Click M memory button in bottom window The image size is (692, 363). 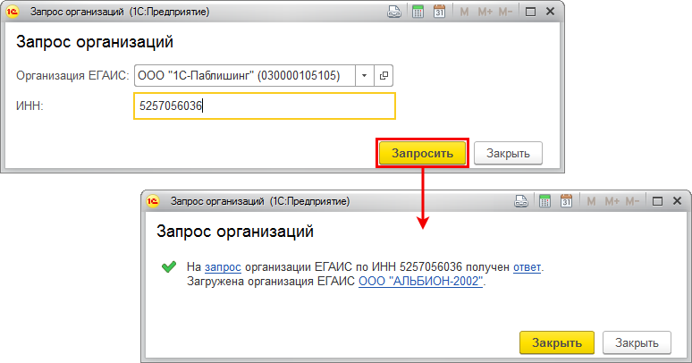(x=591, y=201)
